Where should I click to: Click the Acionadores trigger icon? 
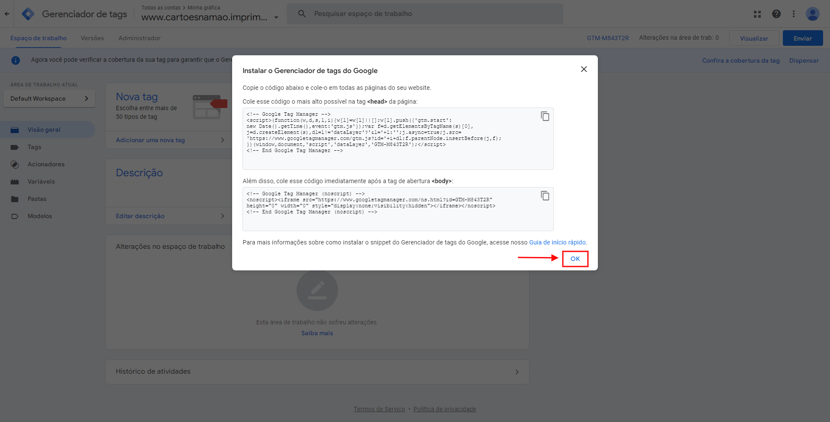[15, 165]
